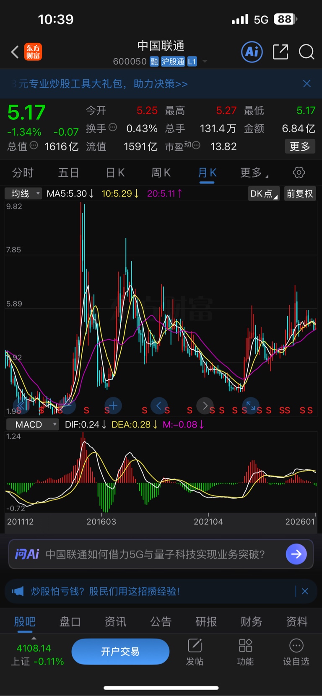Tap the megaphone announcement icon
The height and width of the screenshot is (696, 322).
click(18, 591)
